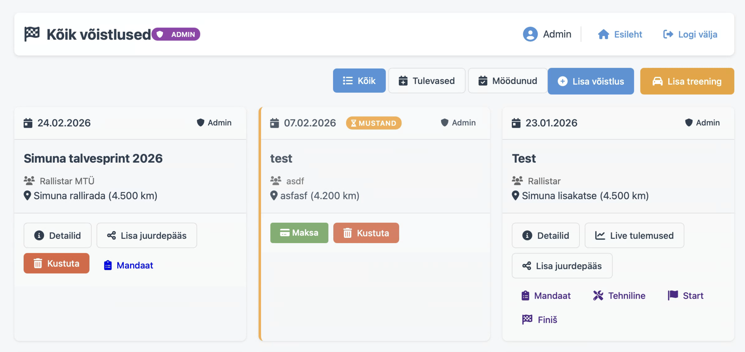Click Start flag link in Test card
This screenshot has width=745, height=352.
[x=685, y=296]
